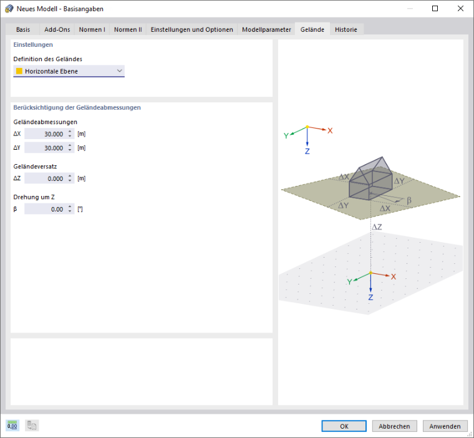Decrease the β rotation with the down arrow

click(x=70, y=212)
